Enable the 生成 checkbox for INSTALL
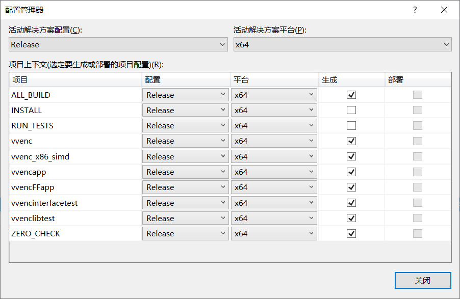This screenshot has width=460, height=299. pos(350,110)
